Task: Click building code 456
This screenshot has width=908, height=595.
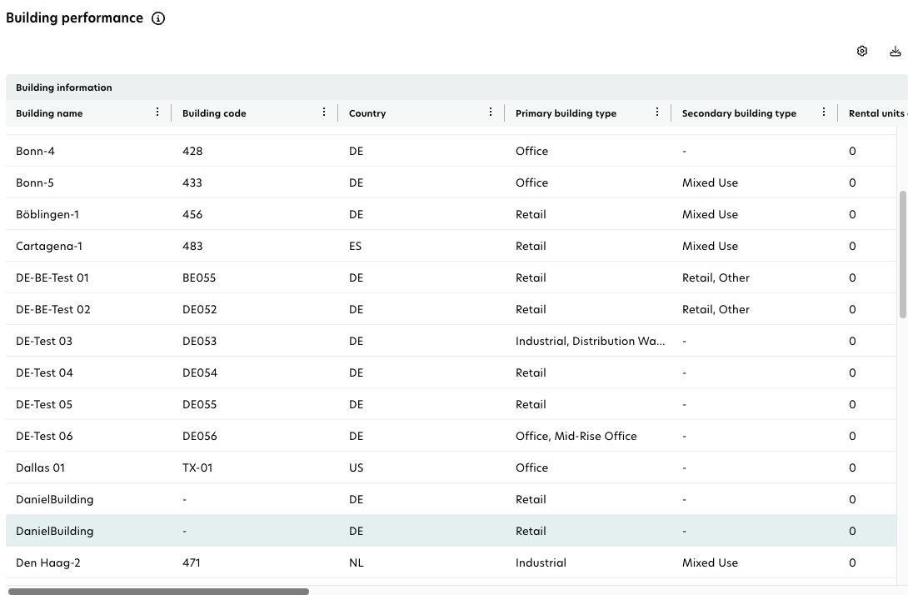Action: 192,214
